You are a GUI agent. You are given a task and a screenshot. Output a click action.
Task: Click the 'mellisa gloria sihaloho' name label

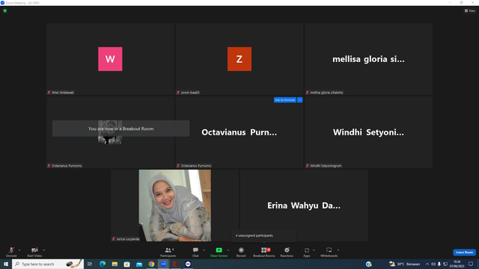tap(326, 93)
